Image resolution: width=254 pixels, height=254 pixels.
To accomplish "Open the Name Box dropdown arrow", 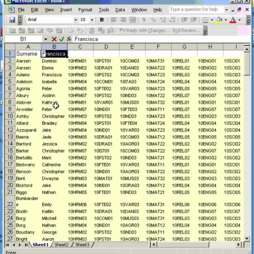I will click(46, 39).
